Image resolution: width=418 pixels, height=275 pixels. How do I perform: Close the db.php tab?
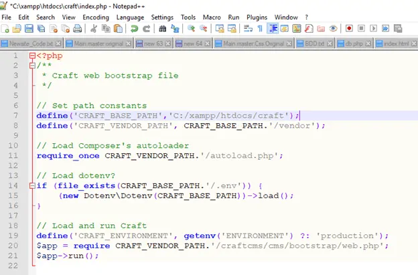pyautogui.click(x=368, y=43)
